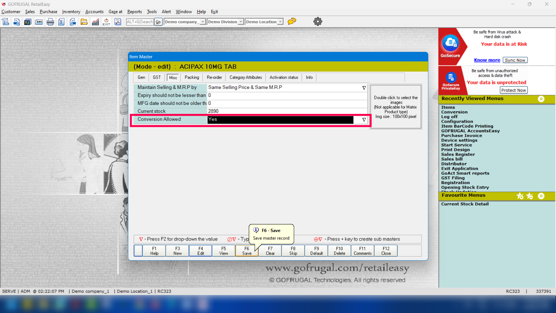
Task: Open the yellow folder toolbar icon
Action: point(84,22)
